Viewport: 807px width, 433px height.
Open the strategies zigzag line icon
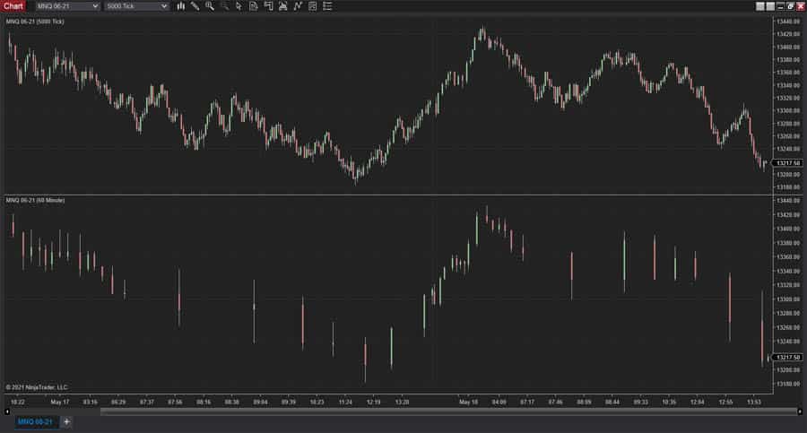298,6
